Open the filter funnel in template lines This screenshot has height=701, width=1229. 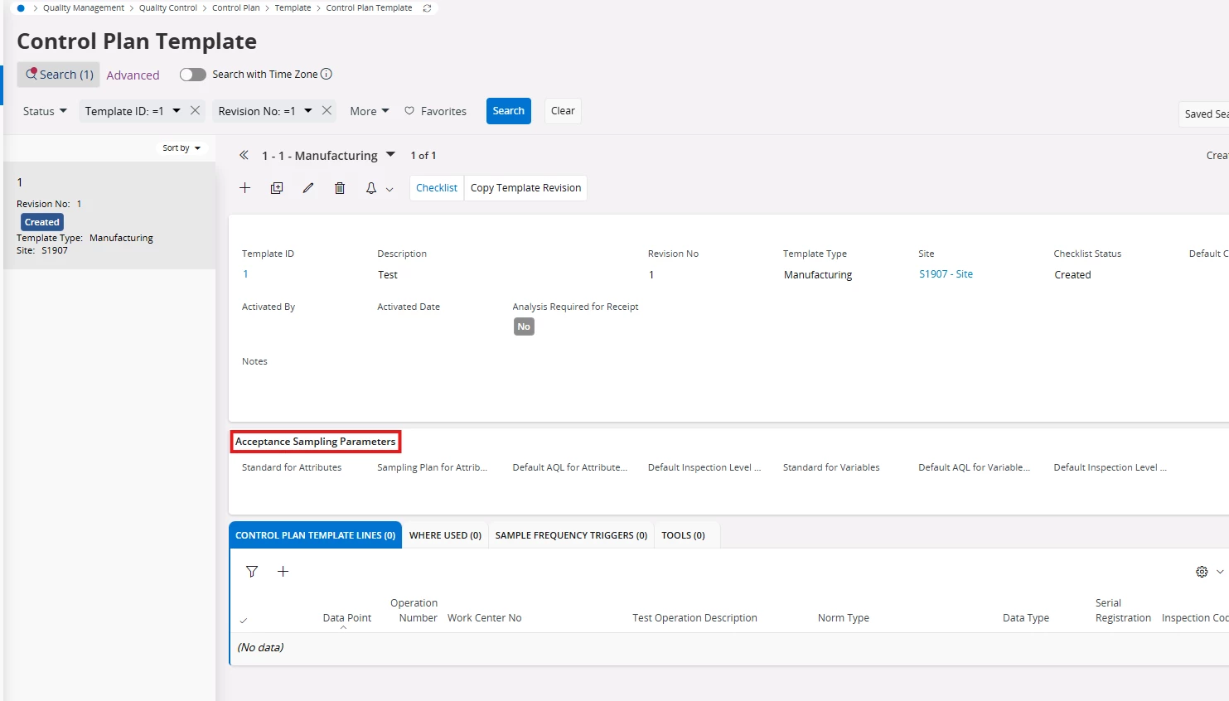(252, 572)
